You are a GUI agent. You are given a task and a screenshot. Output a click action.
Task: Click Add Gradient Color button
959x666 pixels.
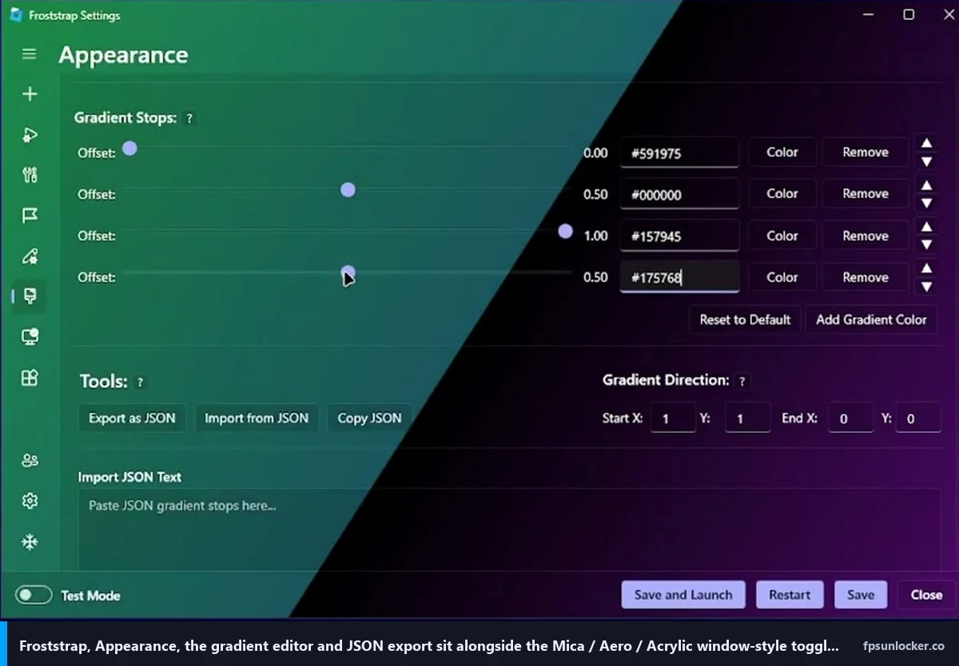(x=871, y=319)
